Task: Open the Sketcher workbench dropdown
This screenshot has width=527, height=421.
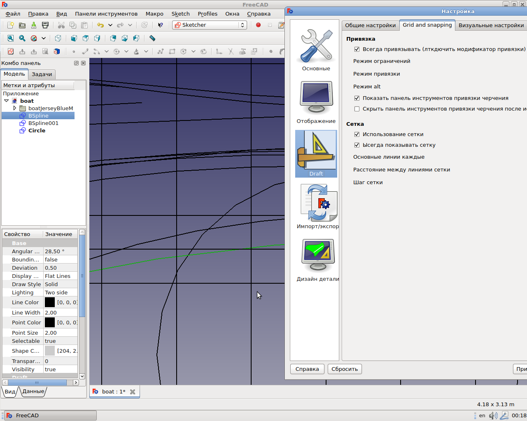Action: [x=210, y=25]
